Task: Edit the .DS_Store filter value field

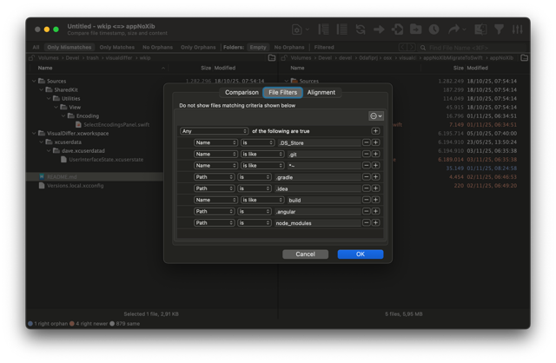Action: click(318, 143)
